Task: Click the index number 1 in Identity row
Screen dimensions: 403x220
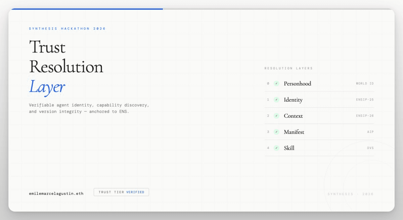Action: [x=268, y=100]
